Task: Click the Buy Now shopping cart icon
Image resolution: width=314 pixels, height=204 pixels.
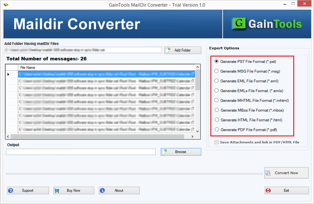Action: tap(57, 190)
